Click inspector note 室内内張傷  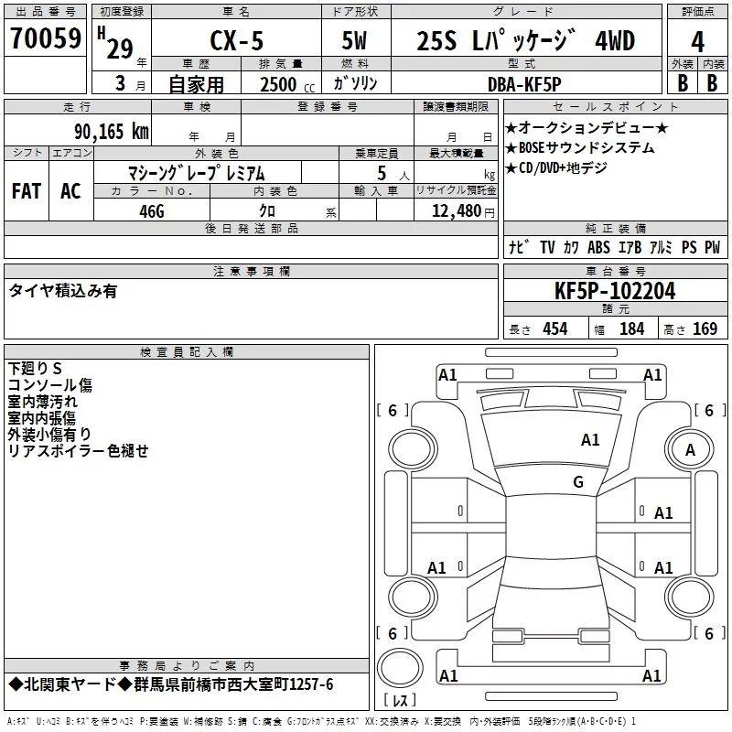41,417
